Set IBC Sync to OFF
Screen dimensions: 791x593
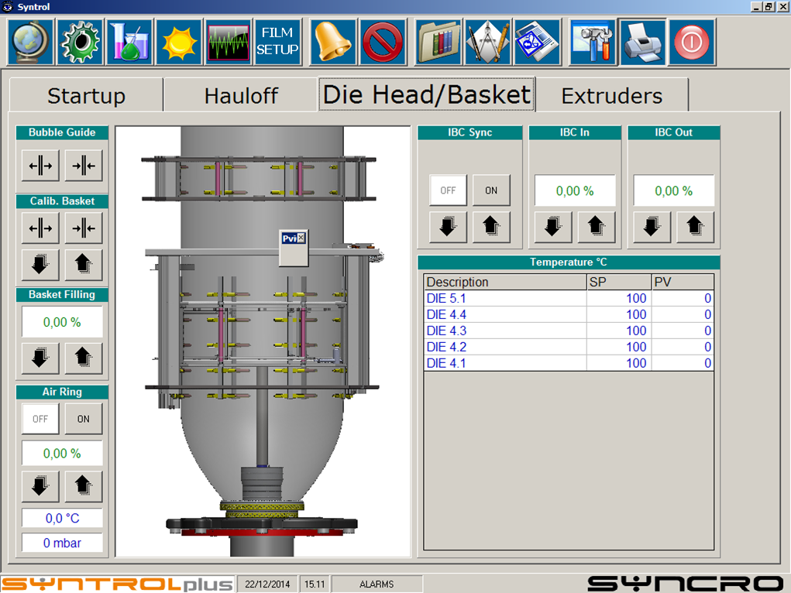[449, 190]
